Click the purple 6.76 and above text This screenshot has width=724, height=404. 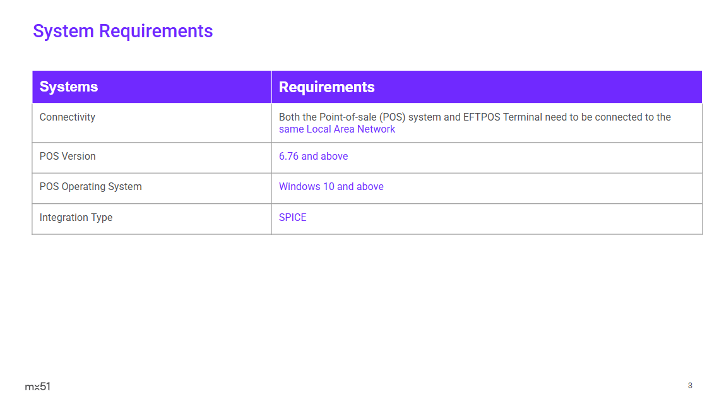pyautogui.click(x=313, y=157)
